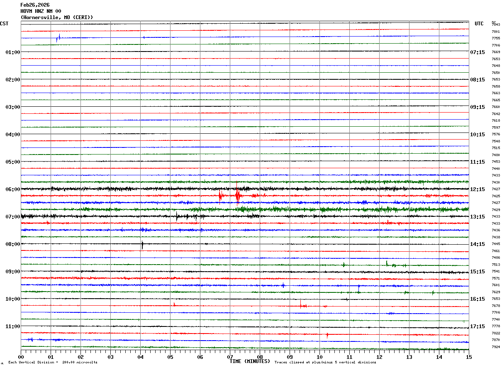Click the 15 minute tick label on bottom axis
The height and width of the screenshot is (368, 502).
coord(469,357)
